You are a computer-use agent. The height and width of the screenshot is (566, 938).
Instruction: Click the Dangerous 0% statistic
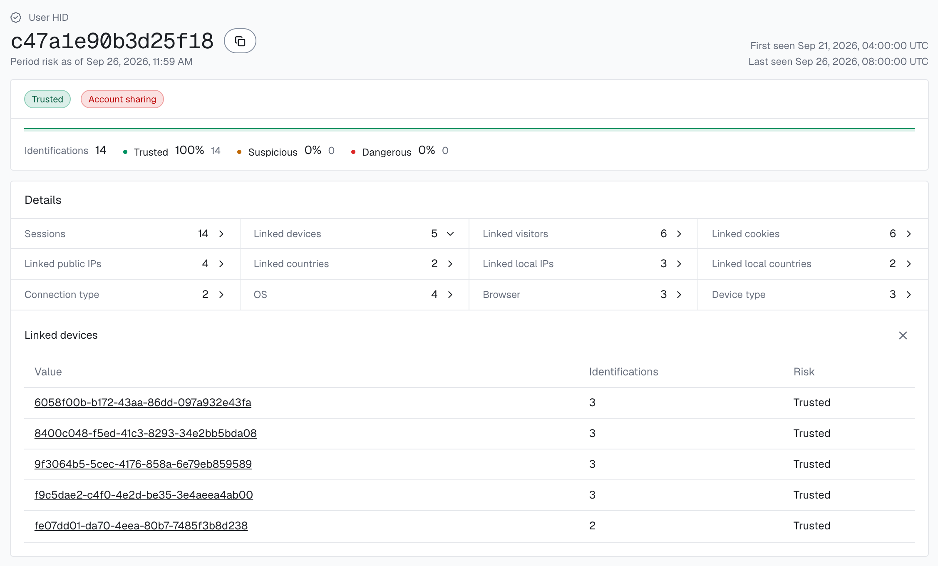click(x=400, y=151)
